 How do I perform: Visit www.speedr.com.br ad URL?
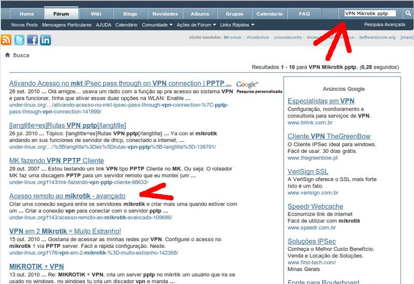tap(312, 227)
